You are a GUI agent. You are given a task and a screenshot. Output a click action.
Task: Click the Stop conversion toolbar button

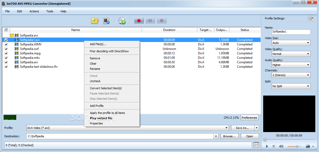(162, 20)
